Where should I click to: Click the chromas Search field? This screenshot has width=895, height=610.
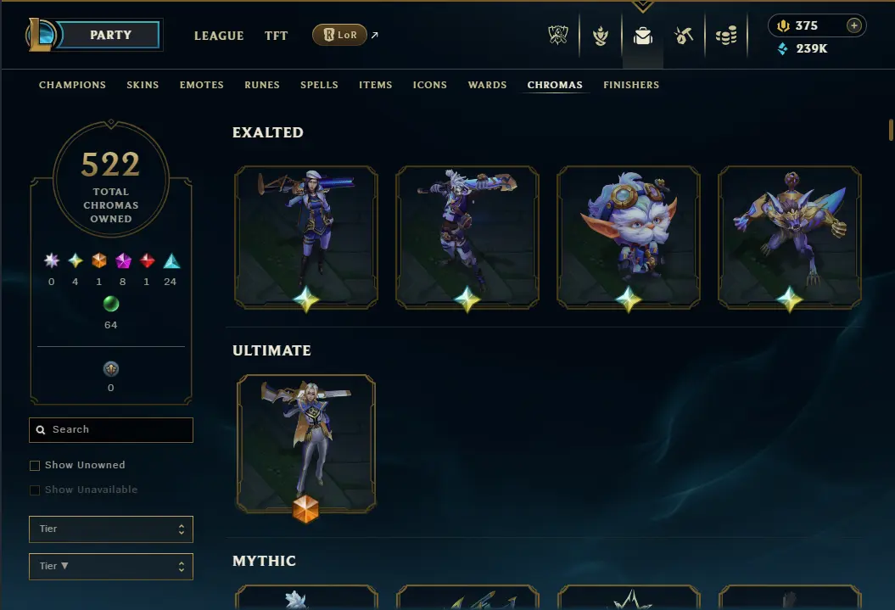(111, 429)
